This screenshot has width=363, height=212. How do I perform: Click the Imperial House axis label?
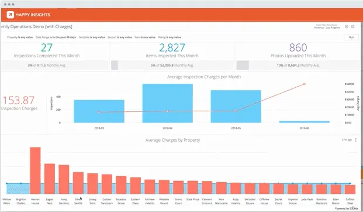click(x=293, y=201)
